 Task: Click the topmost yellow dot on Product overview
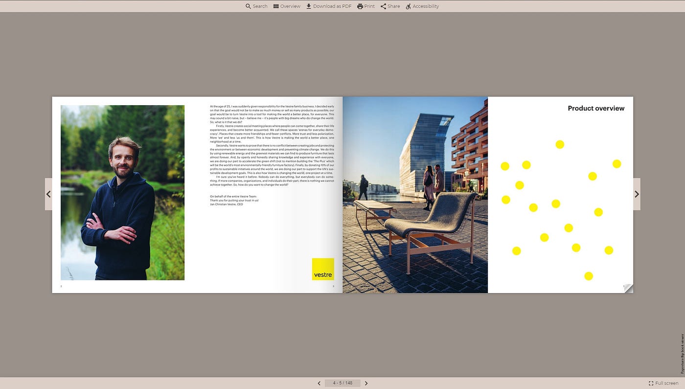coord(560,144)
